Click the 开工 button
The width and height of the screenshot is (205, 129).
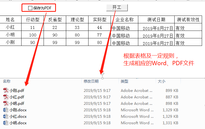(x=117, y=8)
